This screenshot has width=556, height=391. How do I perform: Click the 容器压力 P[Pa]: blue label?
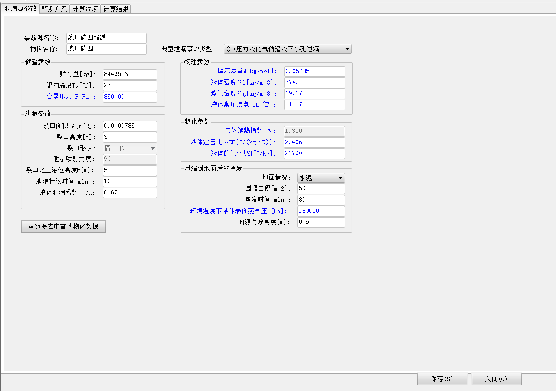71,97
